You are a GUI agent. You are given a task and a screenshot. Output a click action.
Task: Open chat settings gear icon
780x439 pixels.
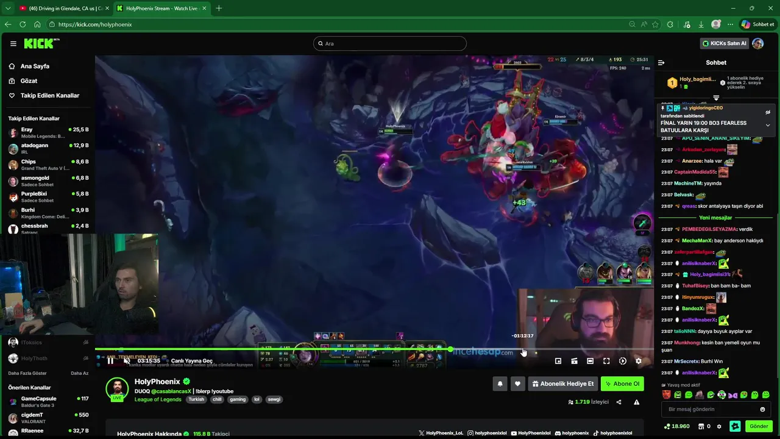[719, 426]
